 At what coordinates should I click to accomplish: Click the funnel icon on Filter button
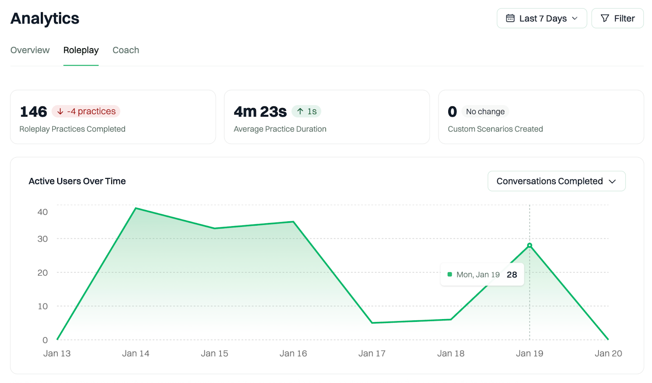(605, 18)
